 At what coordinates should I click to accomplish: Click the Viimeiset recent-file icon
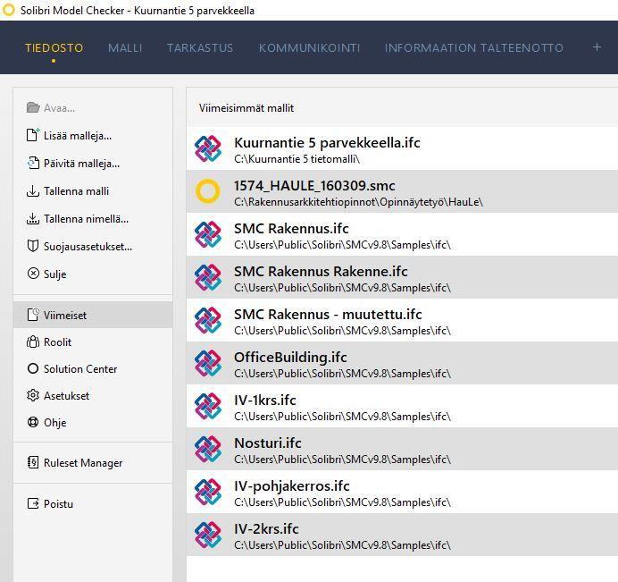pyautogui.click(x=33, y=315)
